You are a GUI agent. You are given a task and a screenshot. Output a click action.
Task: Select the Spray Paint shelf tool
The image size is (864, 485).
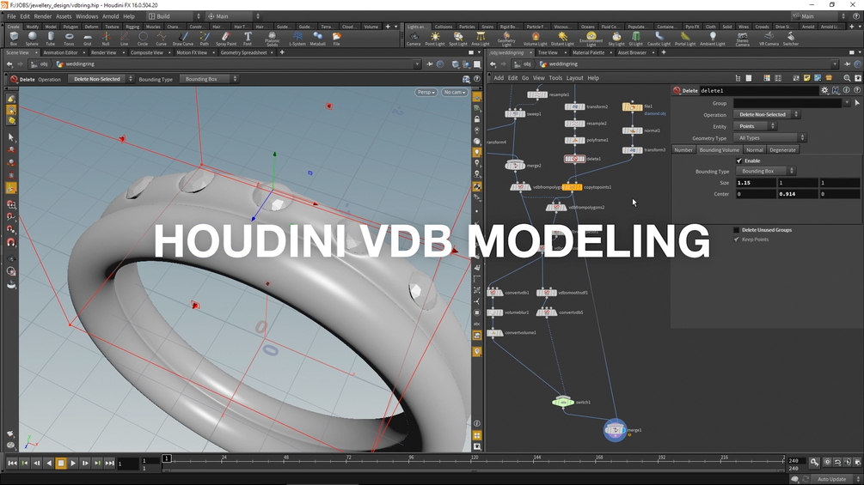[x=226, y=39]
